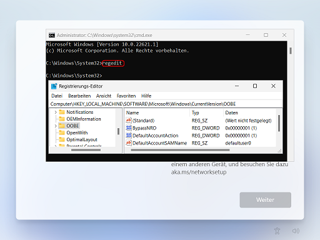This screenshot has height=240, width=320.
Task: Click the accessibility icon at bottom right
Action: 277,231
